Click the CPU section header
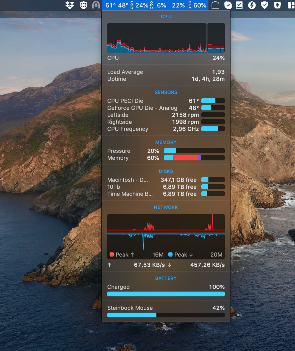 coord(166,17)
